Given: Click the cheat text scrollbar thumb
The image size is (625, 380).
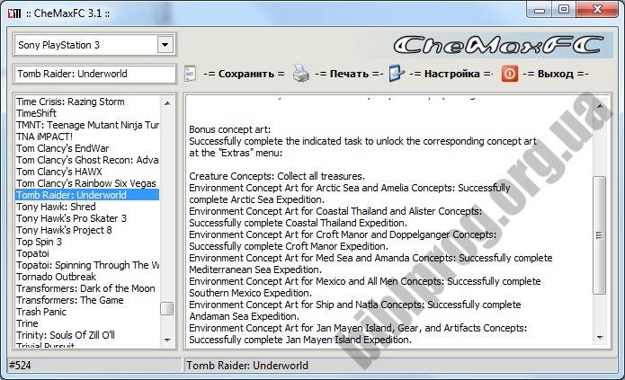Looking at the screenshot, I should click(x=599, y=235).
